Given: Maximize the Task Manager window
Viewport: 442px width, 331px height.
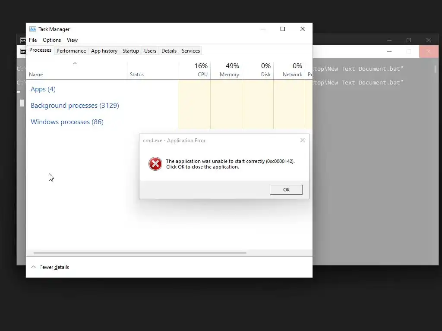Looking at the screenshot, I should [x=283, y=29].
